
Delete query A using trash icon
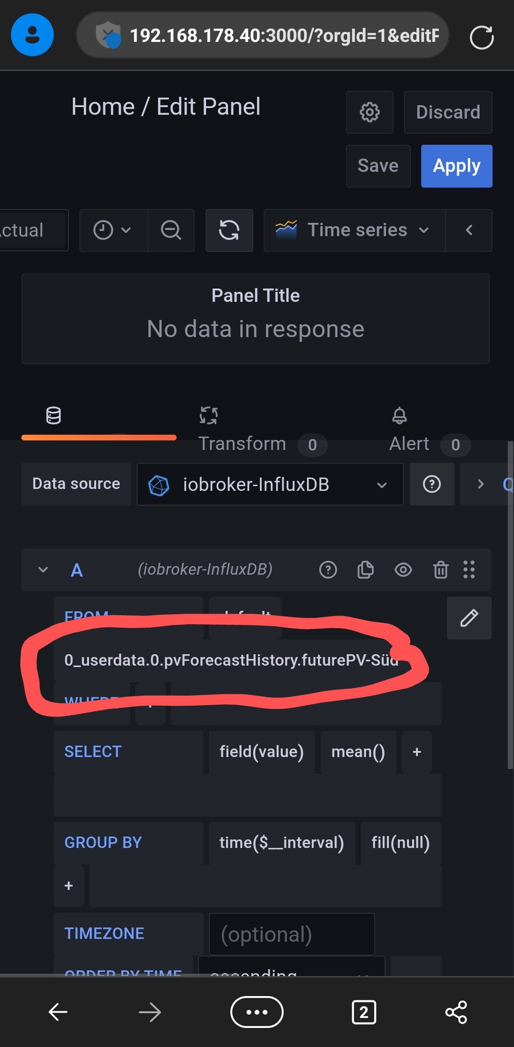(x=440, y=570)
